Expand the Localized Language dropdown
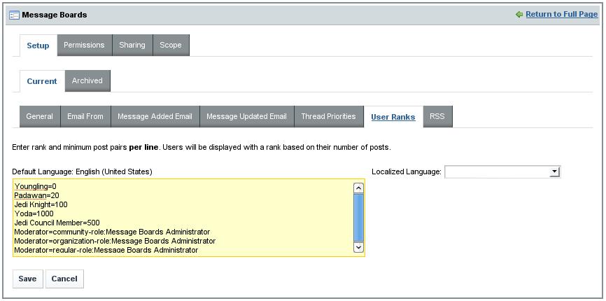Screen dimensions: 606x301 click(502, 171)
